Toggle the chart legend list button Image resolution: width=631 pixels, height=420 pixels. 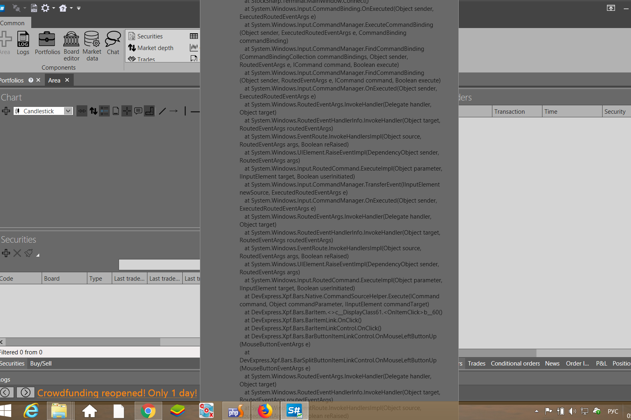point(104,111)
